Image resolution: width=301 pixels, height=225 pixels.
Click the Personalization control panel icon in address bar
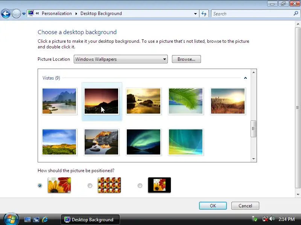[31, 13]
